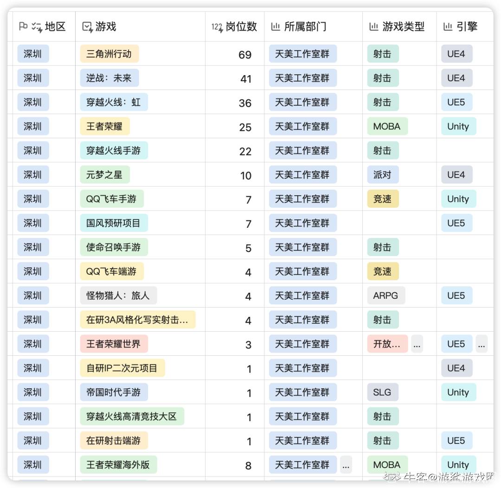This screenshot has width=501, height=488.
Task: Click the 竞速 tag in QQ飞车手游 row
Action: (383, 199)
